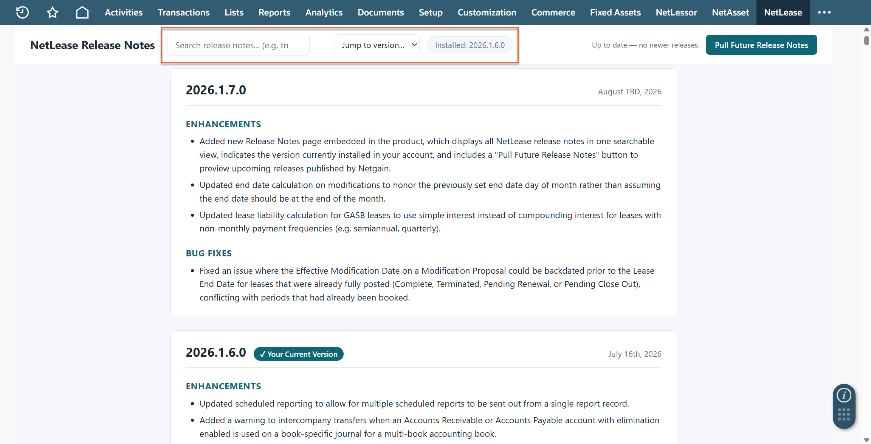Open the NetLease menu
871x444 pixels.
(783, 12)
